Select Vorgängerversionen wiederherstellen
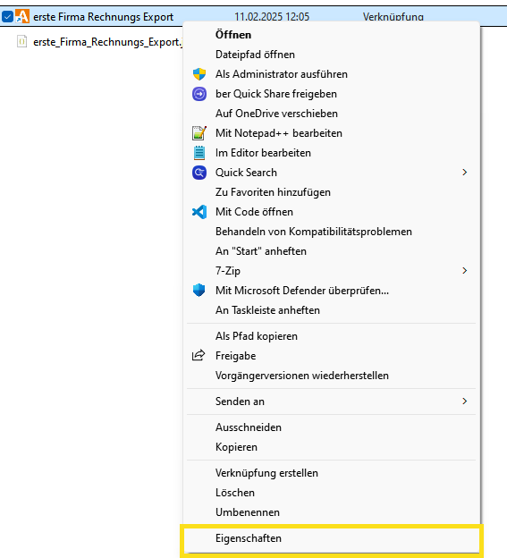507x558 pixels. tap(331, 376)
